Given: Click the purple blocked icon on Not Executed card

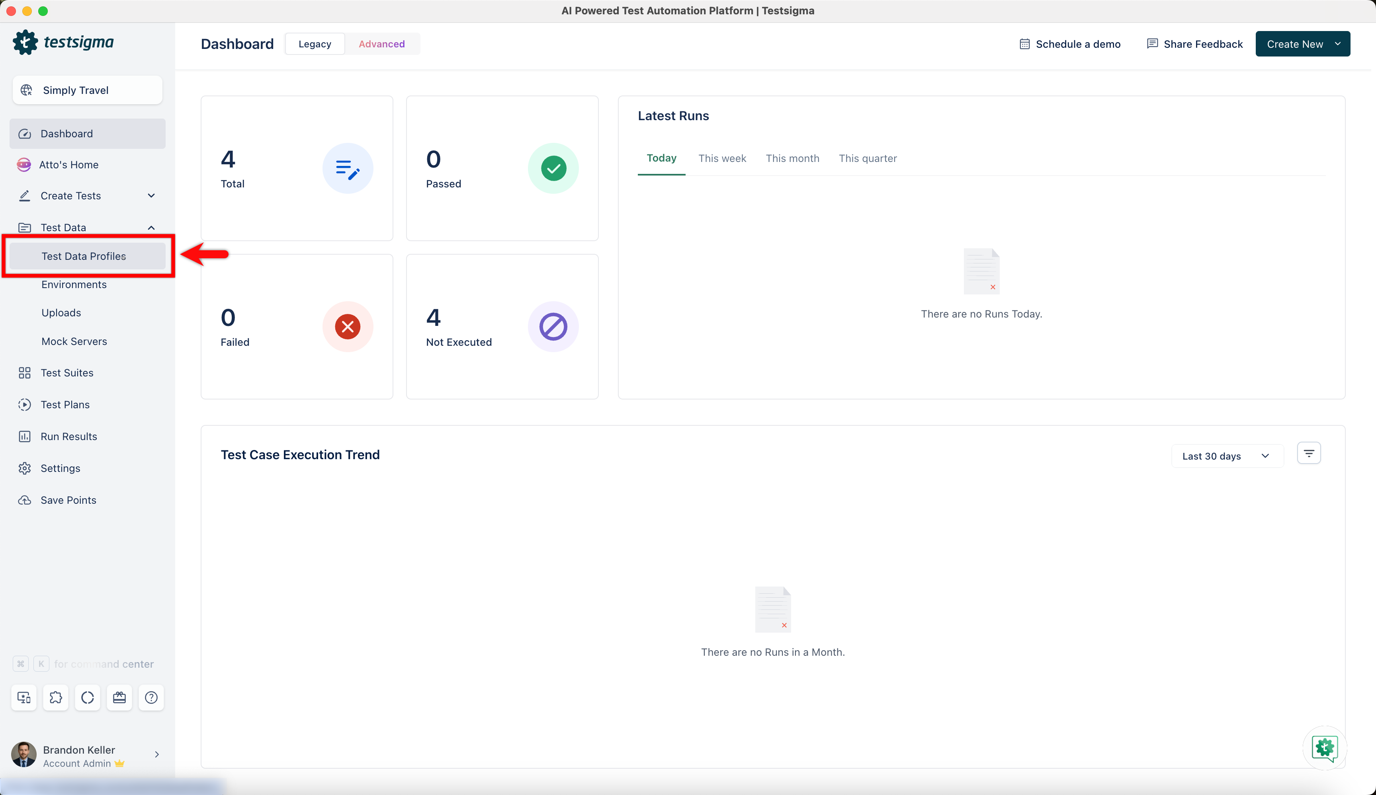Looking at the screenshot, I should click(x=553, y=327).
